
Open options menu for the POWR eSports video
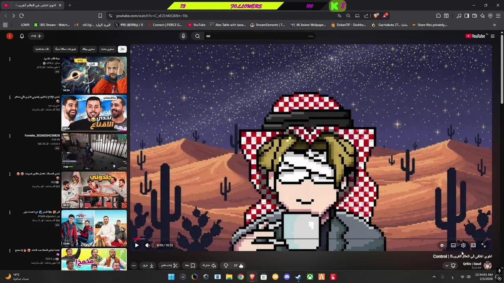click(x=10, y=213)
